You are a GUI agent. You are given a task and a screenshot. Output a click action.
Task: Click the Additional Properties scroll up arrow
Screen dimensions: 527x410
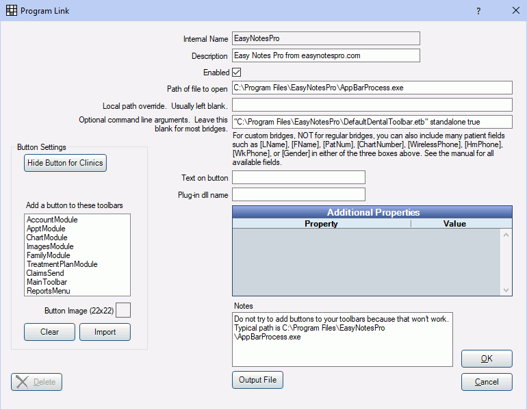(x=506, y=235)
